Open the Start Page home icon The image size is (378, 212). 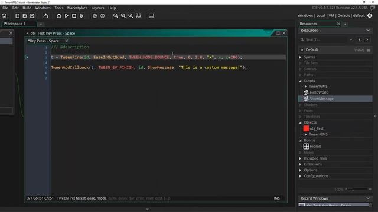point(4,16)
